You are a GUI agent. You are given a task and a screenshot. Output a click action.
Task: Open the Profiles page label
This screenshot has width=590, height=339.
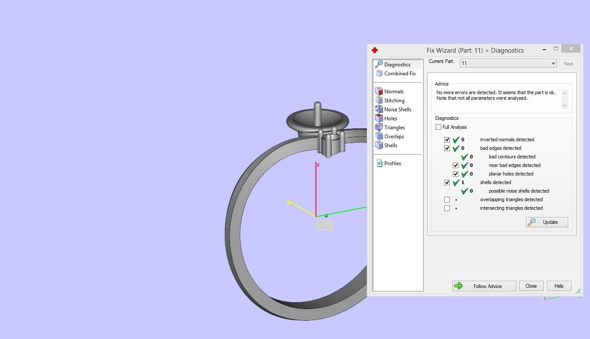point(392,163)
